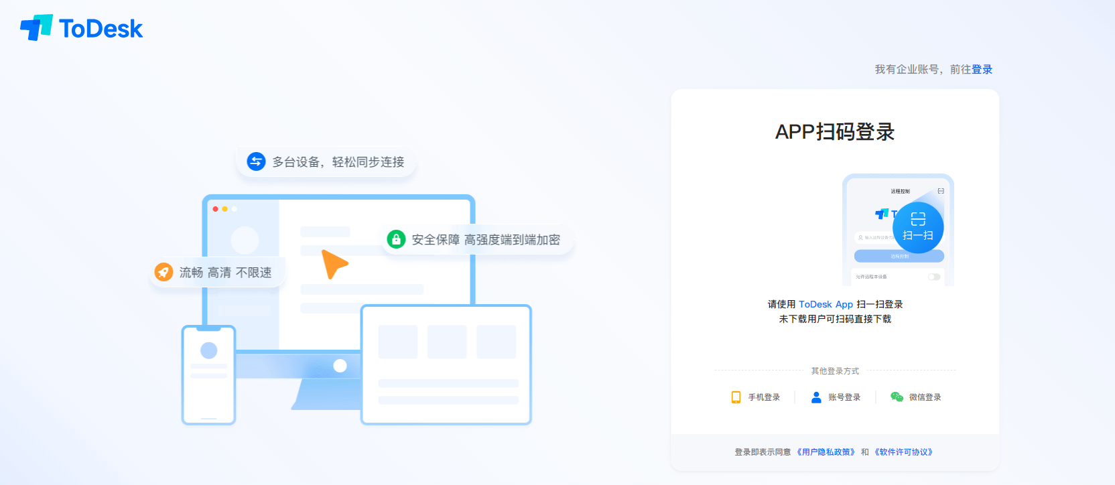Click the 流畅 高清 不限速 text
Image resolution: width=1115 pixels, height=485 pixels.
click(226, 273)
